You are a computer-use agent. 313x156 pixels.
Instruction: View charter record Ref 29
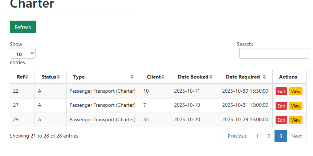coord(296,120)
